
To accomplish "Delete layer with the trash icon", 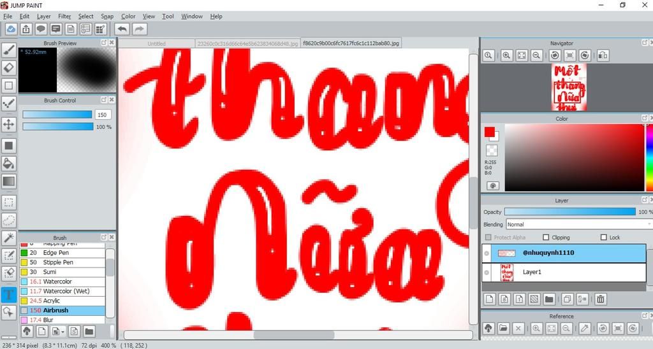I will [x=601, y=299].
